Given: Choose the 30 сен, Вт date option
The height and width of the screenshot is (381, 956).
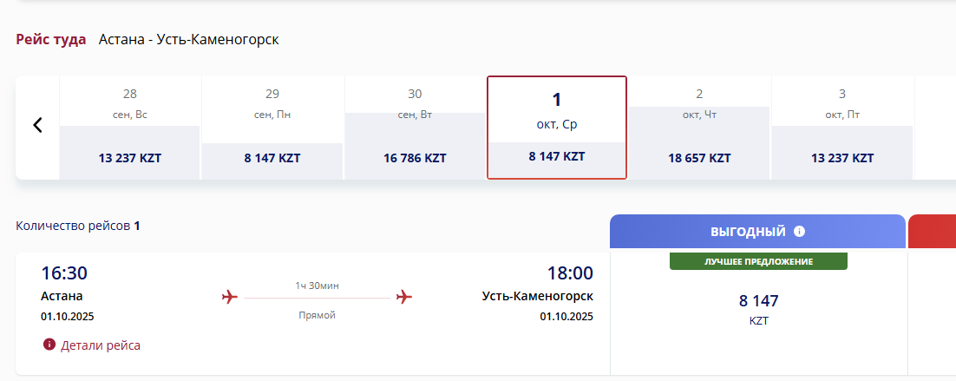Looking at the screenshot, I should coord(416,128).
